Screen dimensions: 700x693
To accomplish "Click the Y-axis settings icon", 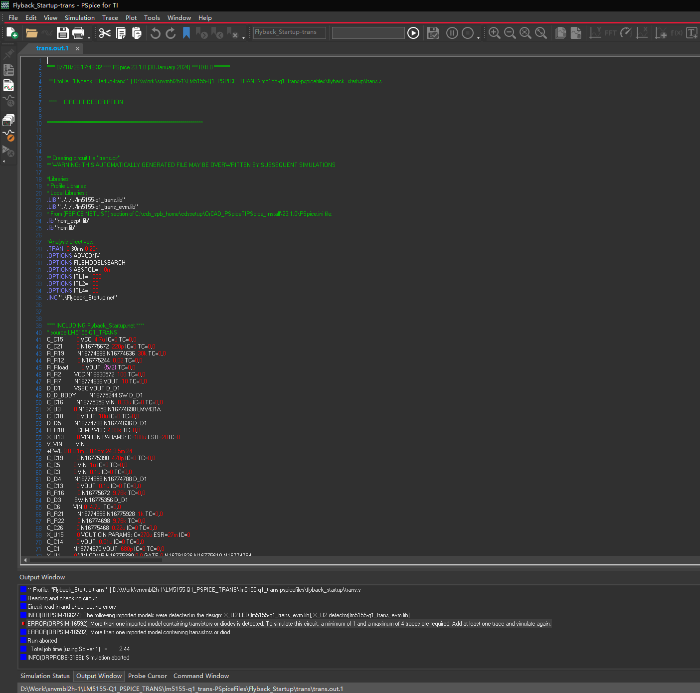I will coord(595,33).
